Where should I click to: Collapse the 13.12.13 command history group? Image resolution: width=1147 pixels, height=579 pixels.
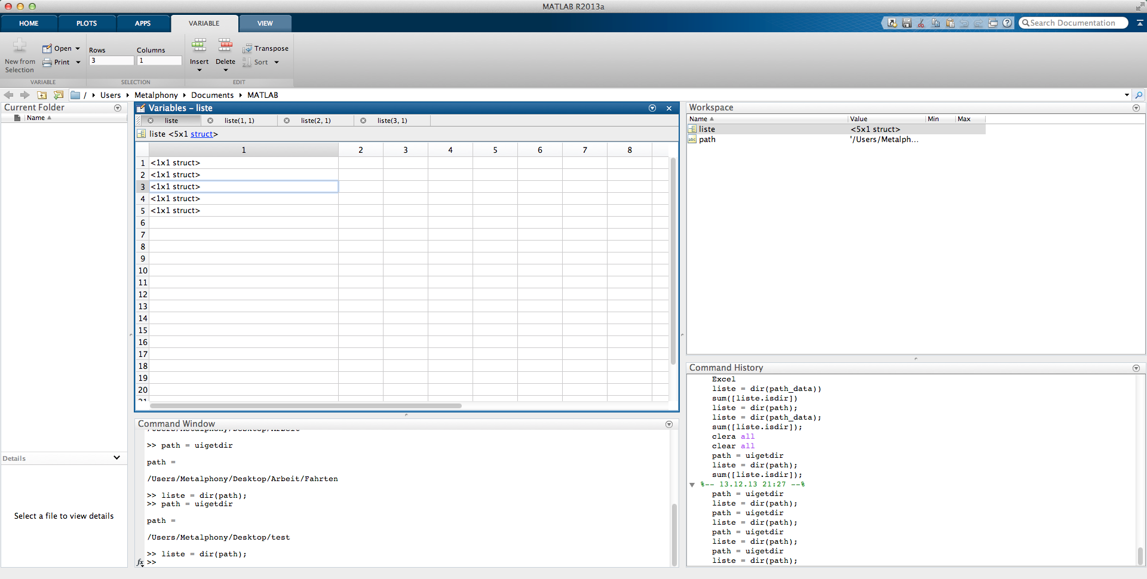click(x=692, y=485)
